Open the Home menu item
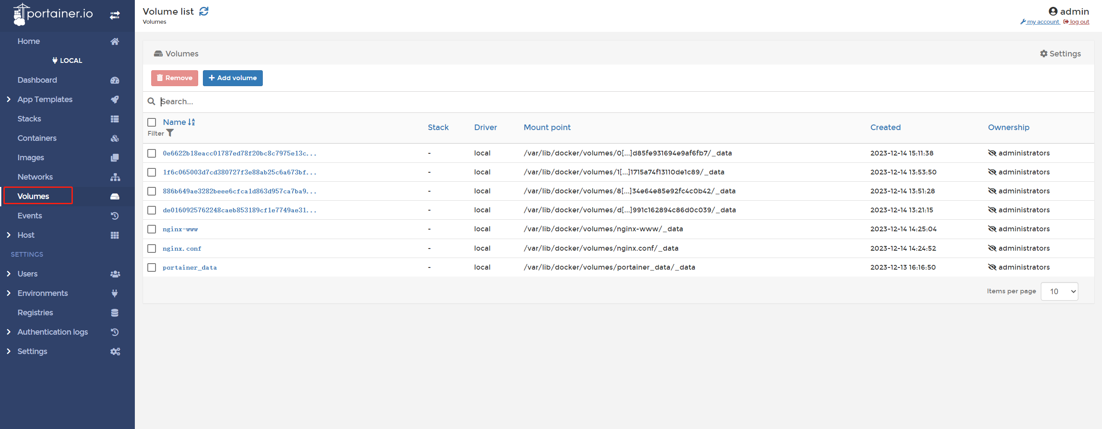 28,41
